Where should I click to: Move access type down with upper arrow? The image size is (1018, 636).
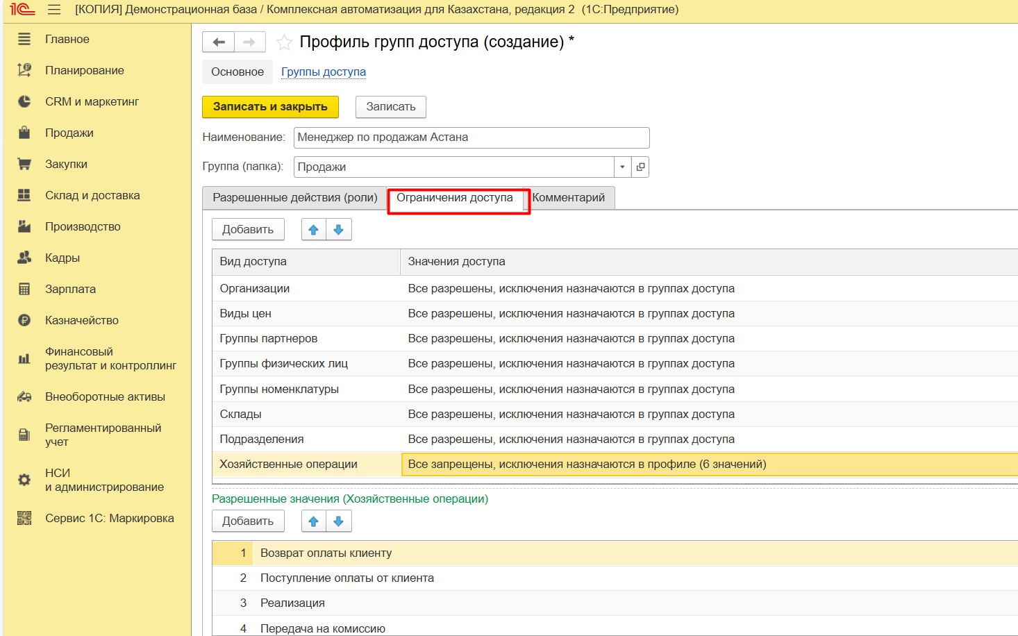(339, 230)
